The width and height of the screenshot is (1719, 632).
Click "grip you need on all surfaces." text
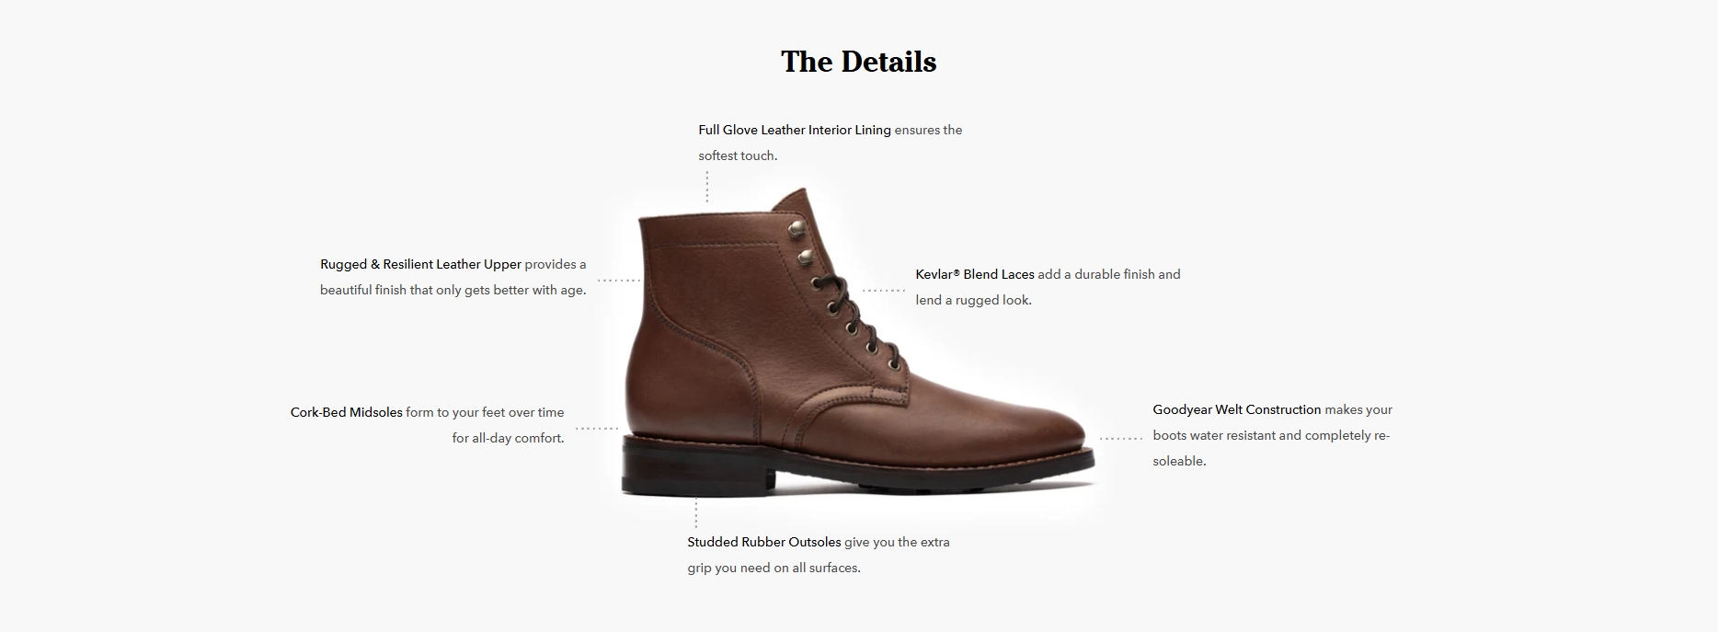774,568
